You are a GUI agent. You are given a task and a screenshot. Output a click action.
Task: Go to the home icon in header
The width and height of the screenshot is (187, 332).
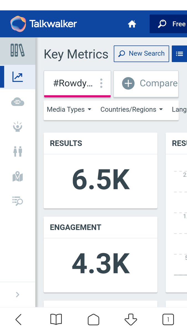point(132,24)
